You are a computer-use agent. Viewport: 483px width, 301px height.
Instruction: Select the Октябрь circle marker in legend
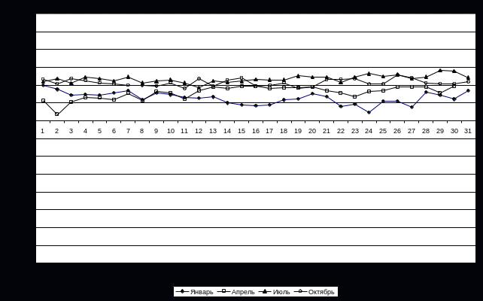pos(301,291)
